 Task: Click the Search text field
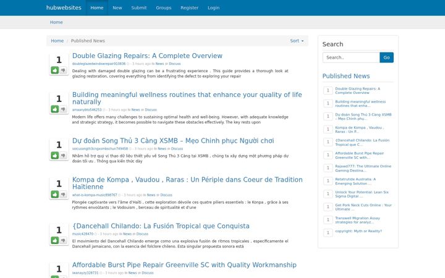(x=351, y=57)
